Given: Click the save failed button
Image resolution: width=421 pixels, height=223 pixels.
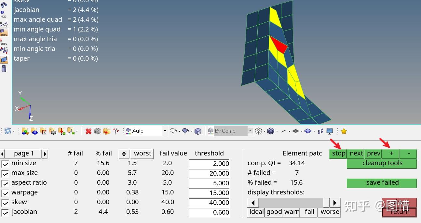Looking at the screenshot, I should click(x=382, y=183).
